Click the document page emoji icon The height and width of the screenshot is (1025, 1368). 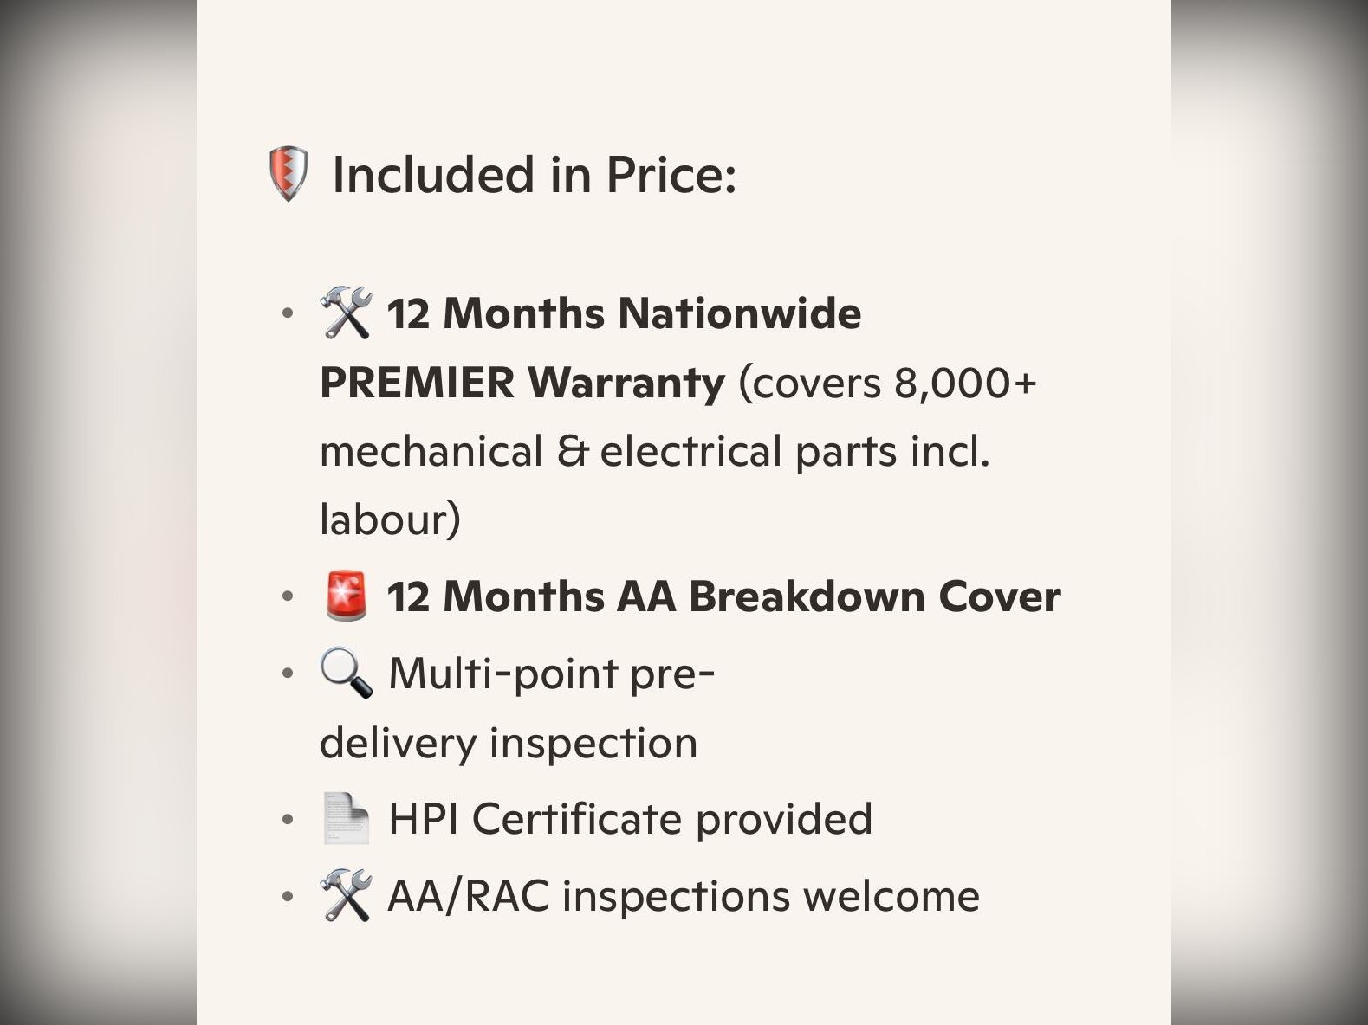(347, 819)
